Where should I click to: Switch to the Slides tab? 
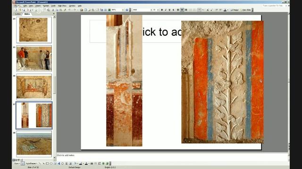tap(27, 14)
